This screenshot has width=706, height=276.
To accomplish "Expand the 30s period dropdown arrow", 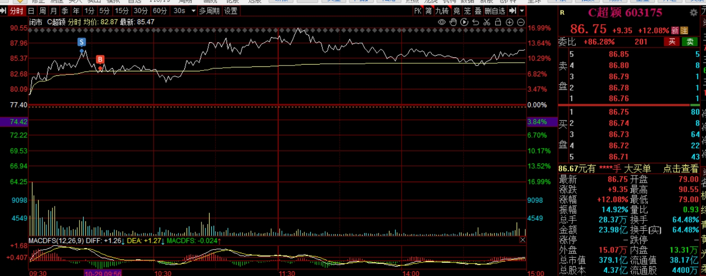I will click(193, 11).
